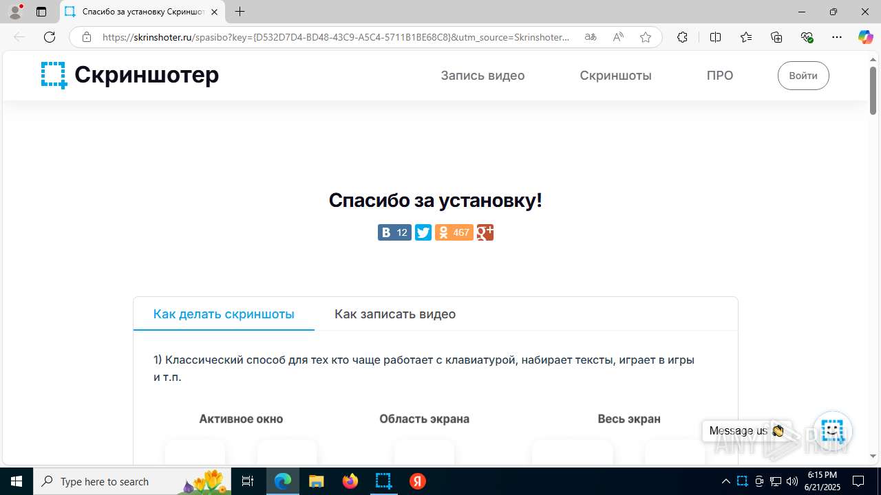Screen dimensions: 881x495
Task: Open Task View on taskbar
Action: 248,481
